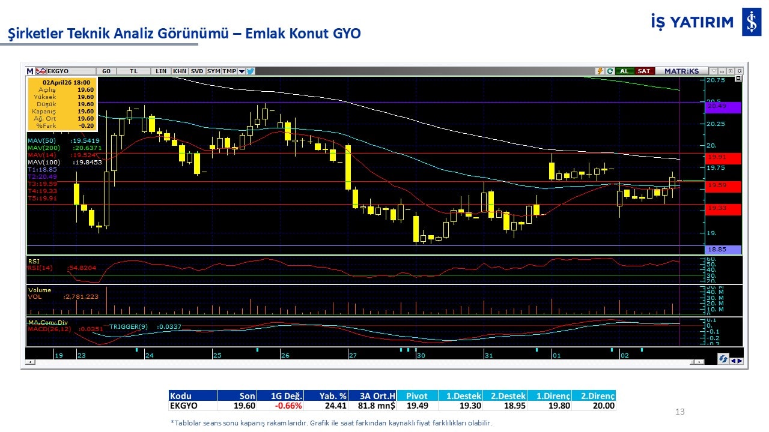Click the M logo icon in chart toolbar
This screenshot has height=432, width=769.
click(x=30, y=71)
